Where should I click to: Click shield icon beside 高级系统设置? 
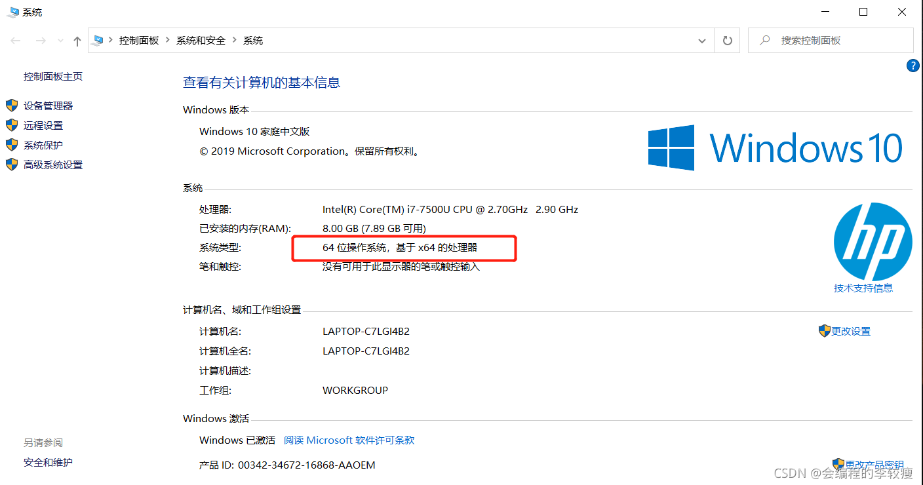(11, 165)
